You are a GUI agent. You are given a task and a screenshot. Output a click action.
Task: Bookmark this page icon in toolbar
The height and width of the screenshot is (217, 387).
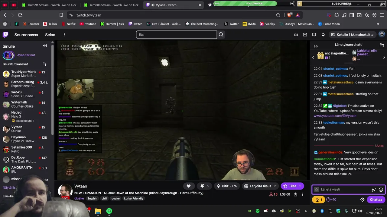(x=61, y=15)
